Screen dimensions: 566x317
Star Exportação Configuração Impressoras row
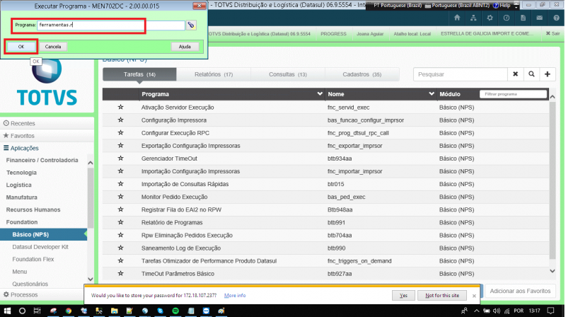pos(120,146)
